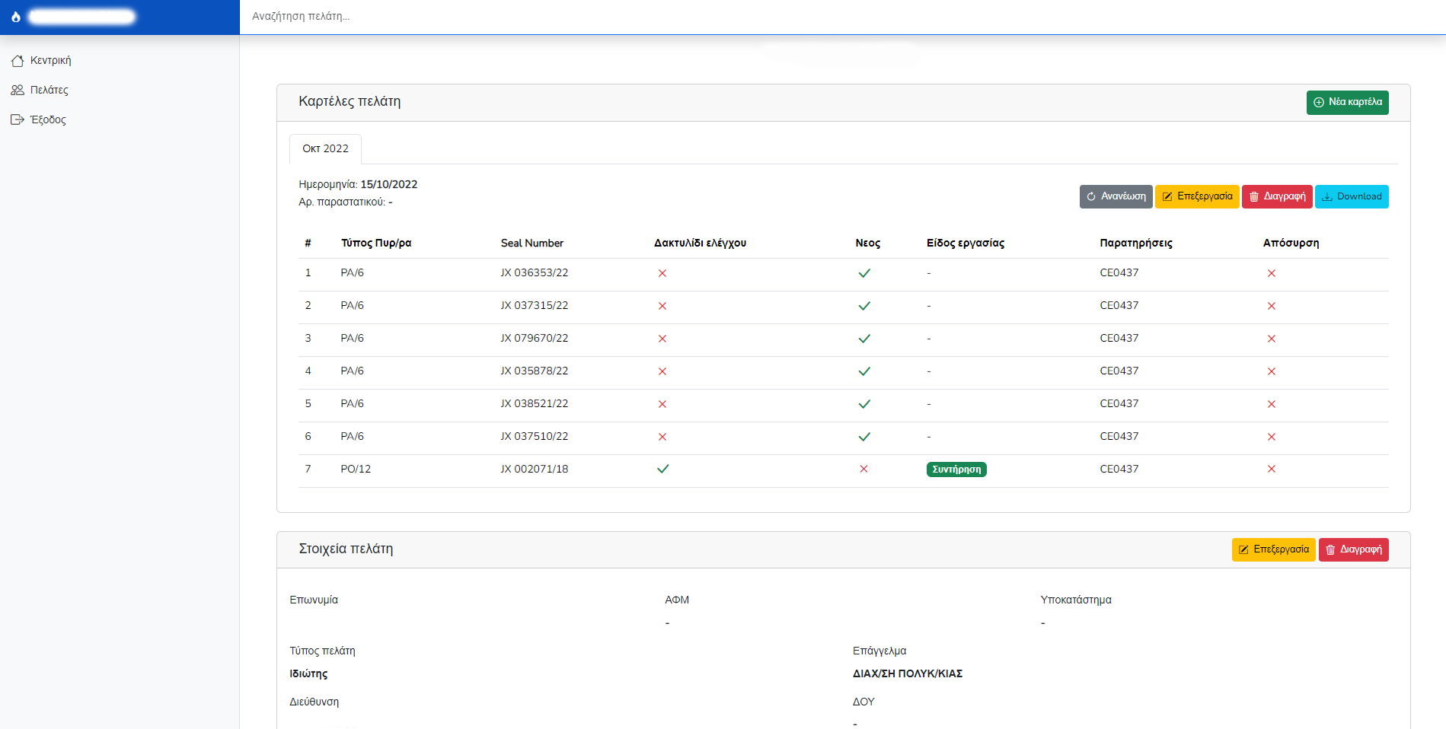Viewport: 1446px width, 729px height.
Task: Click the flame logo icon in header
Action: pos(16,17)
